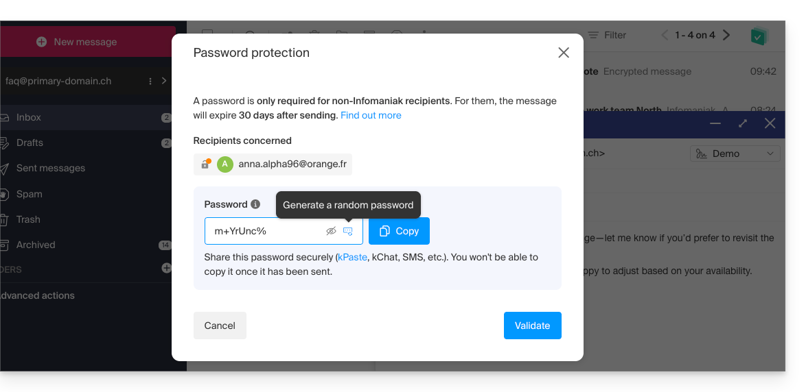
Task: Open the Sent messages folder
Action: click(51, 168)
